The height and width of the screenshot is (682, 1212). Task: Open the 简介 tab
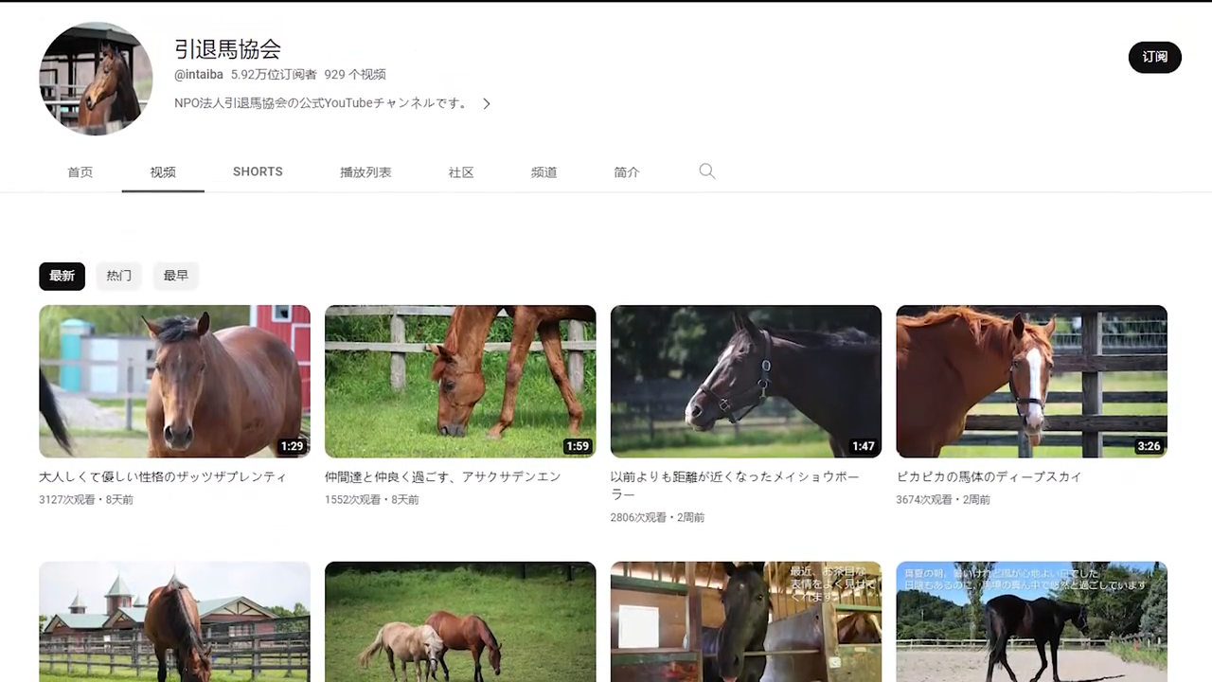click(x=627, y=172)
